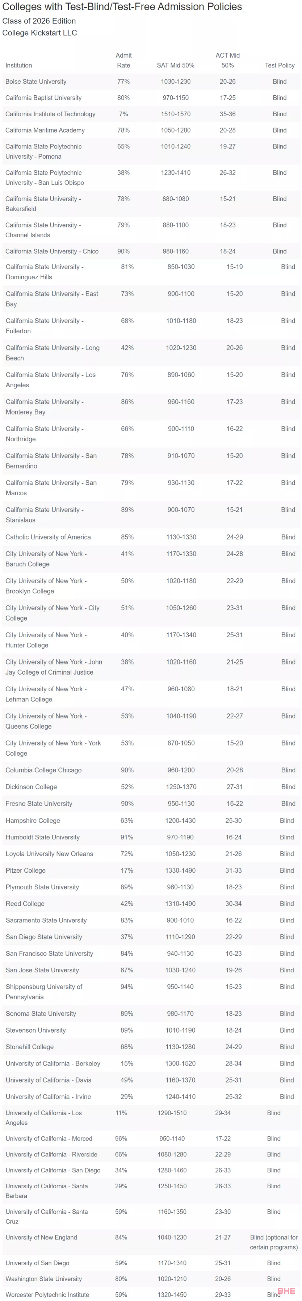Click the Admit Rate column header

pos(123,60)
